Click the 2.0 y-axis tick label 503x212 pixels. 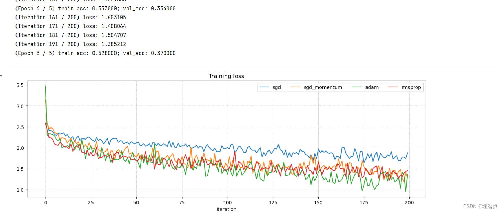(x=20, y=148)
